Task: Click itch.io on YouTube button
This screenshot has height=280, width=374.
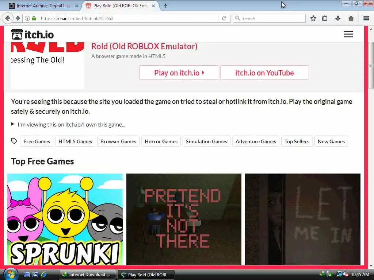Action: pyautogui.click(x=264, y=73)
